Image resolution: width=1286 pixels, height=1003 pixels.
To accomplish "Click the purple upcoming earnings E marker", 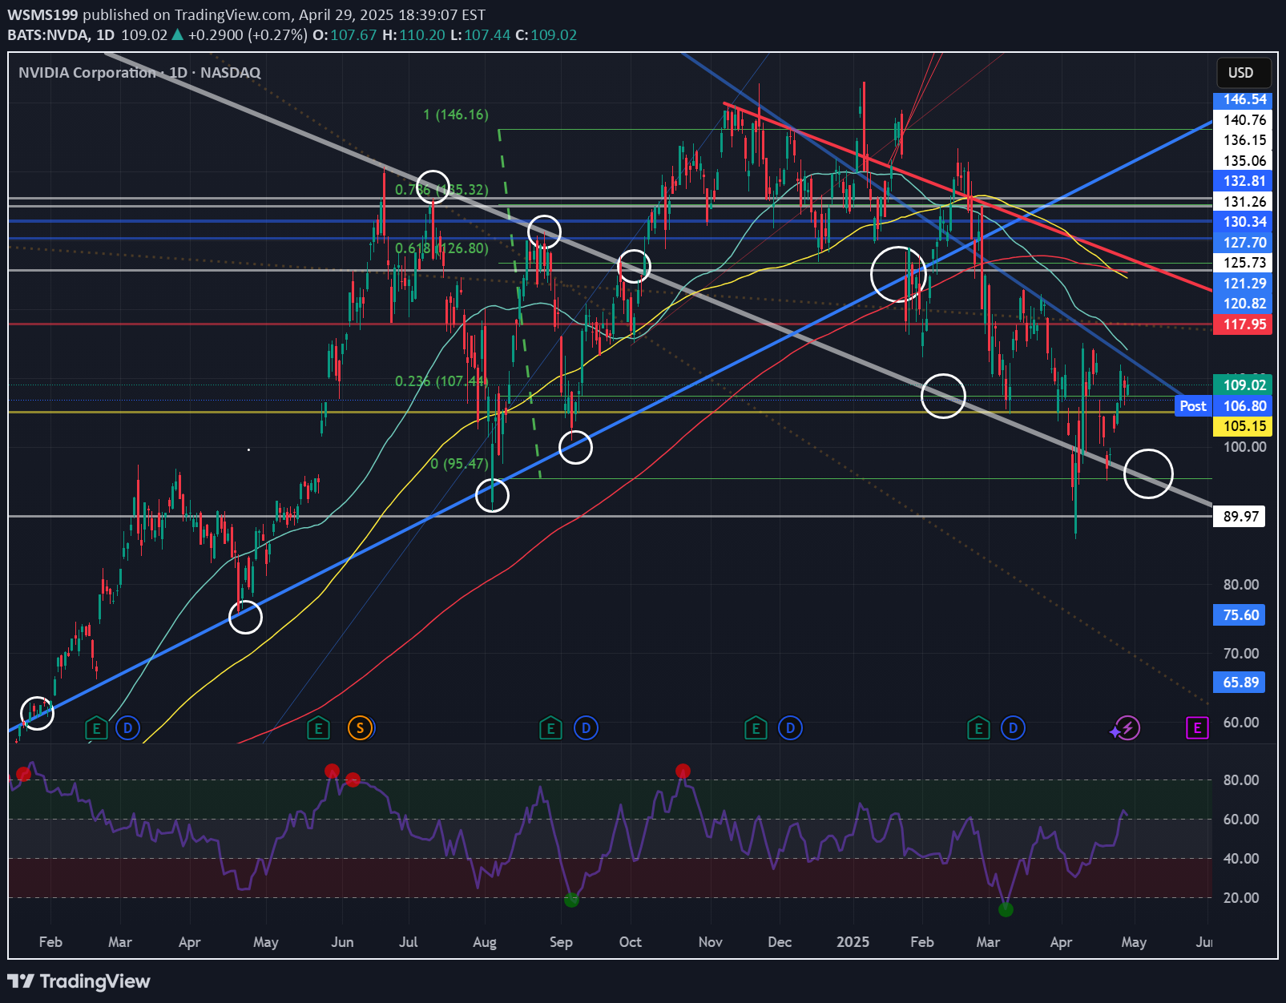I will 1197,728.
